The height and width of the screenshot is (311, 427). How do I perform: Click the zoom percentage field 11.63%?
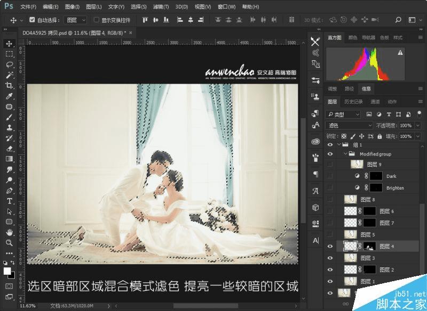[x=27, y=306]
